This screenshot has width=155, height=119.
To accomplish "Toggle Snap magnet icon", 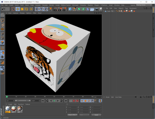I will point(2,62).
